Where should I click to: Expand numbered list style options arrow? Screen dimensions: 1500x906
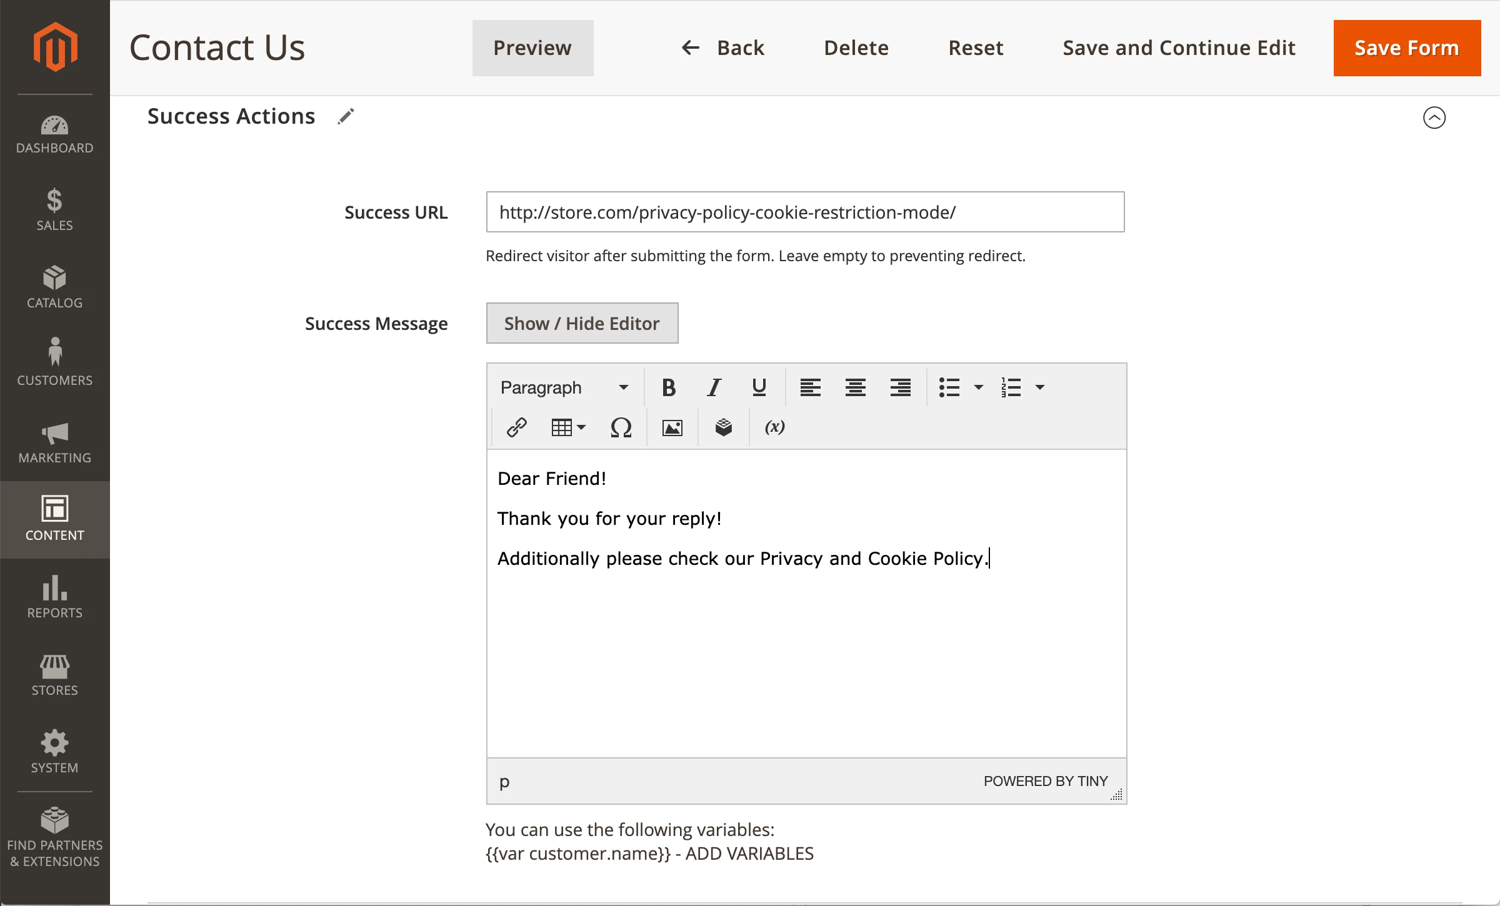(x=1040, y=387)
